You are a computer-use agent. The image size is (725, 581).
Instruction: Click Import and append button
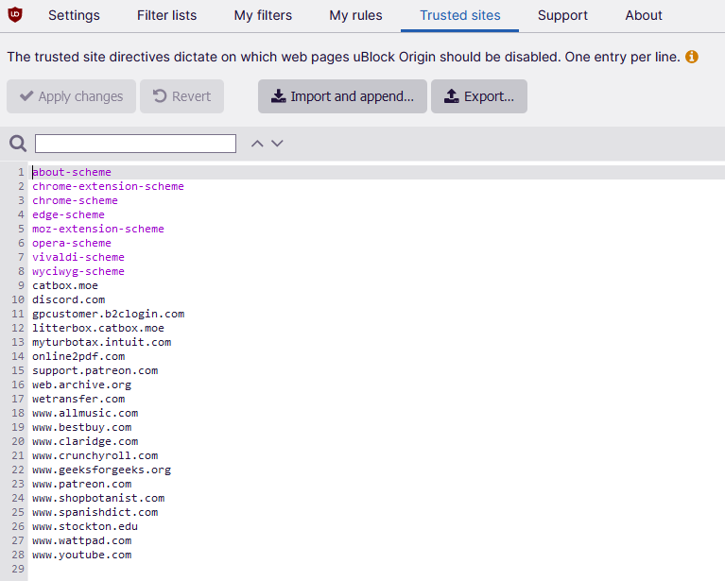pyautogui.click(x=342, y=96)
